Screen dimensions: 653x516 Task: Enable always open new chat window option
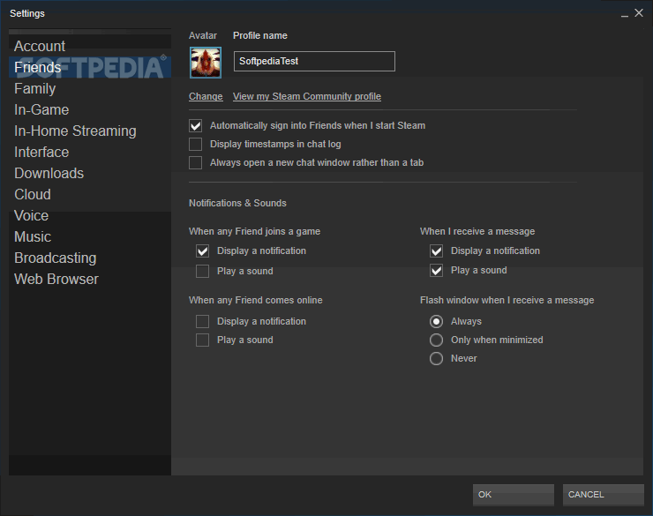(x=195, y=162)
